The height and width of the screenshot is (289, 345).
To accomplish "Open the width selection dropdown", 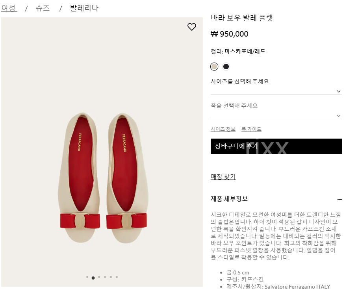I will [276, 115].
